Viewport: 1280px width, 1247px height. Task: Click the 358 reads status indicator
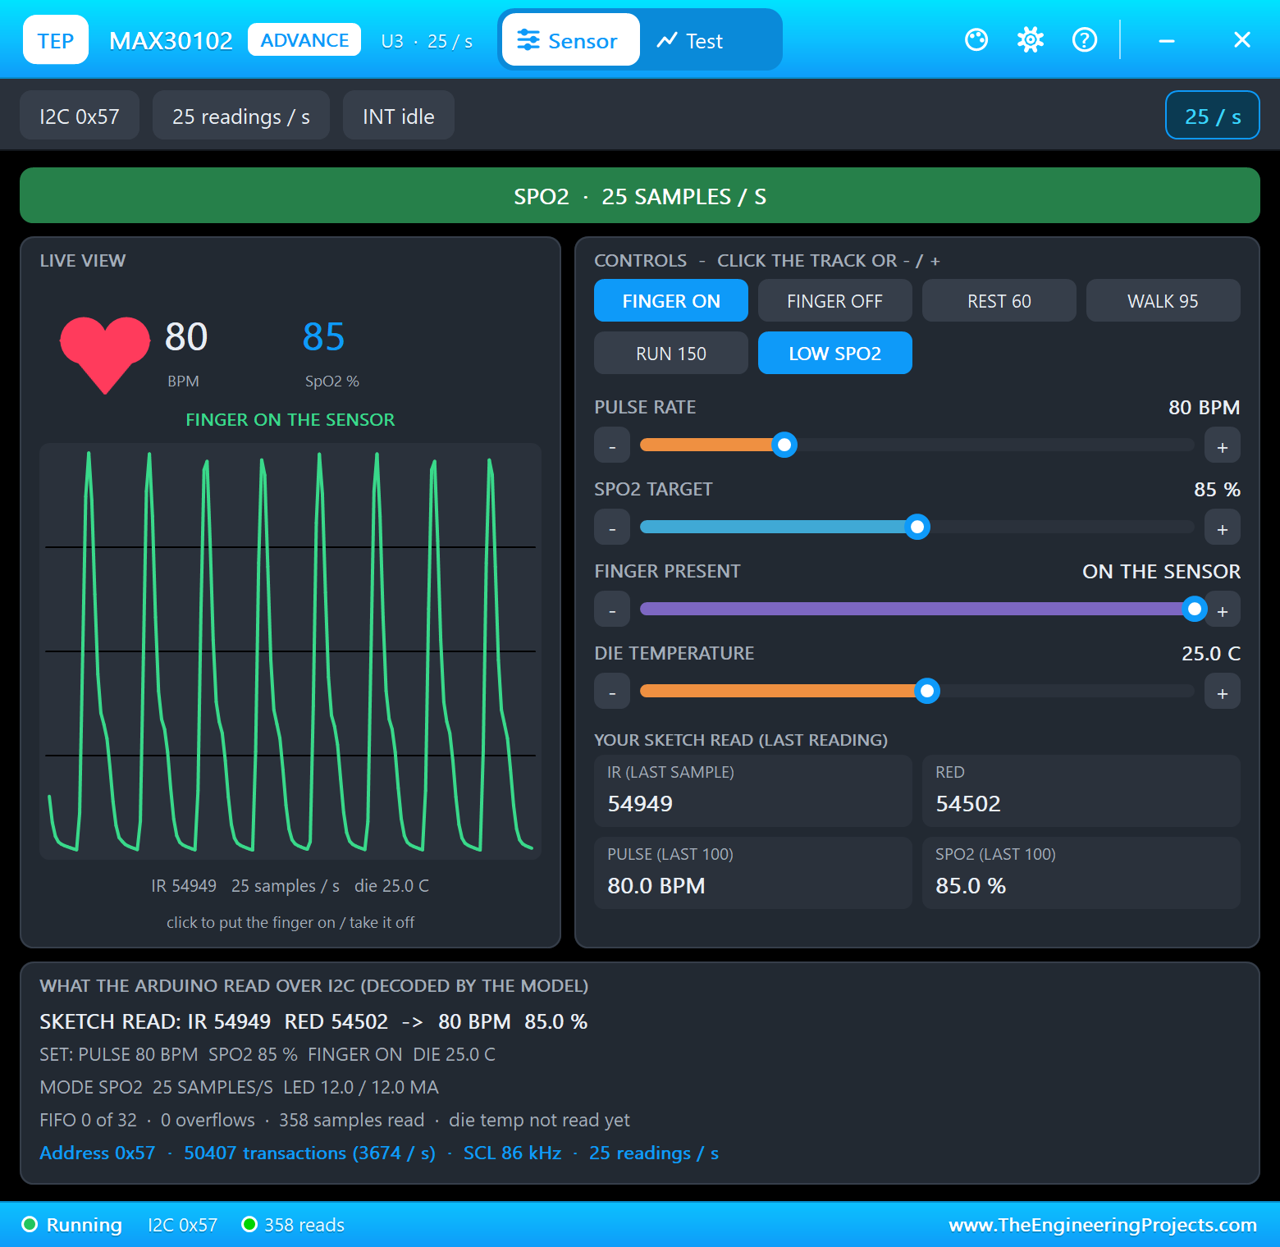[293, 1225]
